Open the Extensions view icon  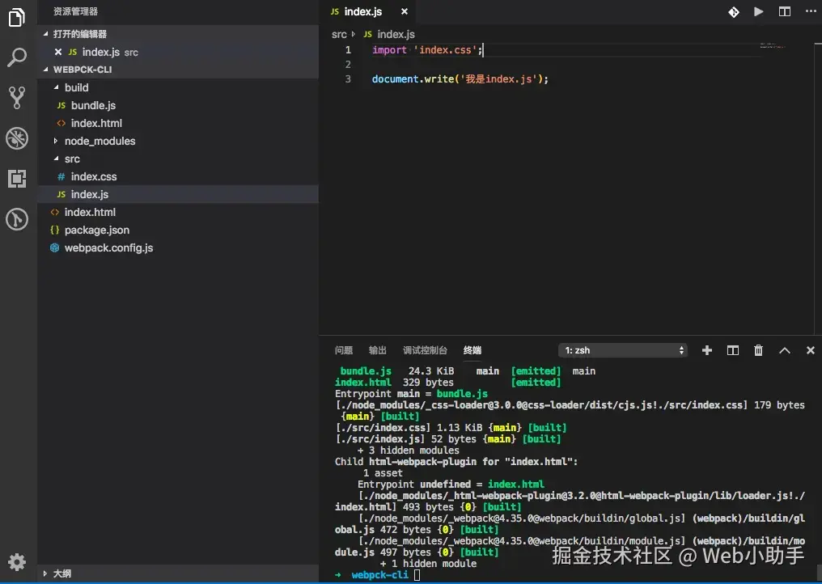[x=17, y=179]
